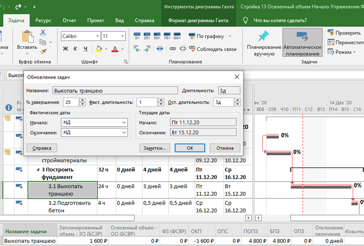The height and width of the screenshot is (246, 364).
Task: Click the 'Справка' button in the dialog
Action: point(42,148)
